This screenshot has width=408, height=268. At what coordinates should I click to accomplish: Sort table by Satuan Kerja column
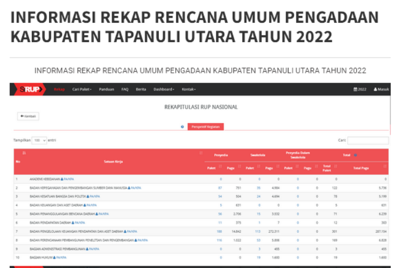pyautogui.click(x=201, y=152)
